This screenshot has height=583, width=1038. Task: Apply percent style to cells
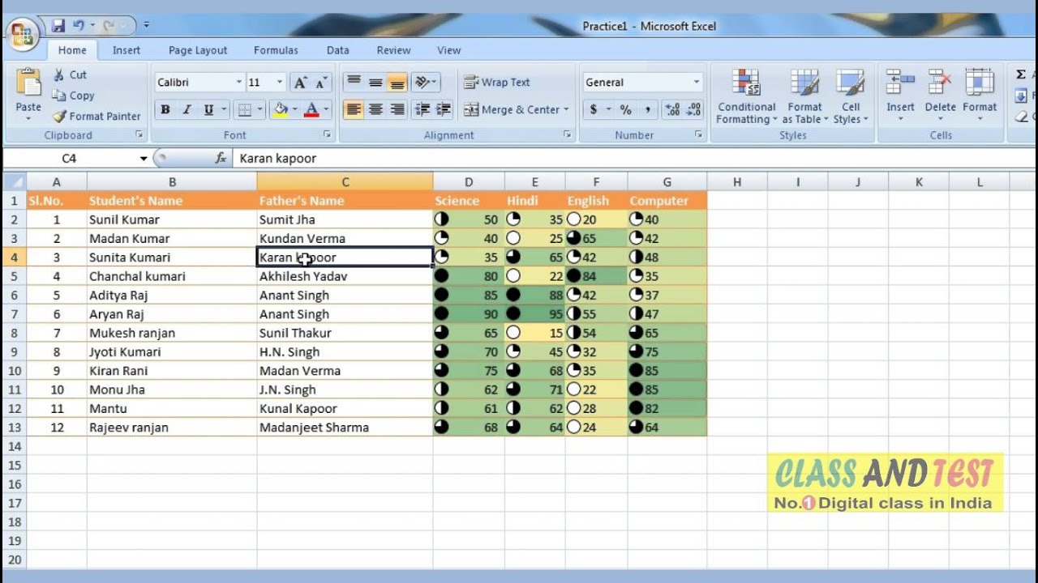tap(625, 109)
